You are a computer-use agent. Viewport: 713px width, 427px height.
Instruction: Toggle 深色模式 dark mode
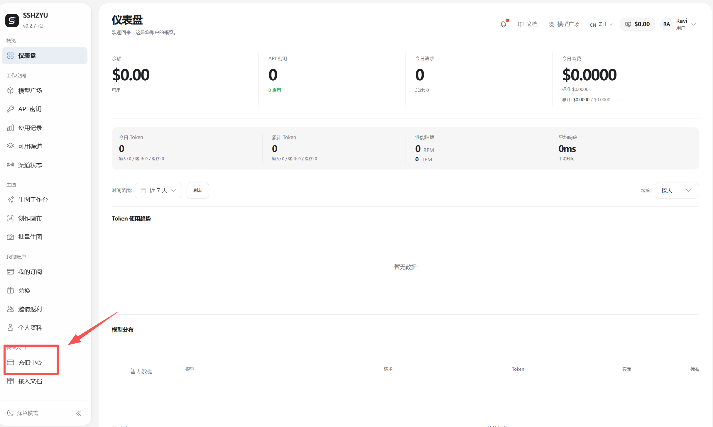click(x=23, y=413)
